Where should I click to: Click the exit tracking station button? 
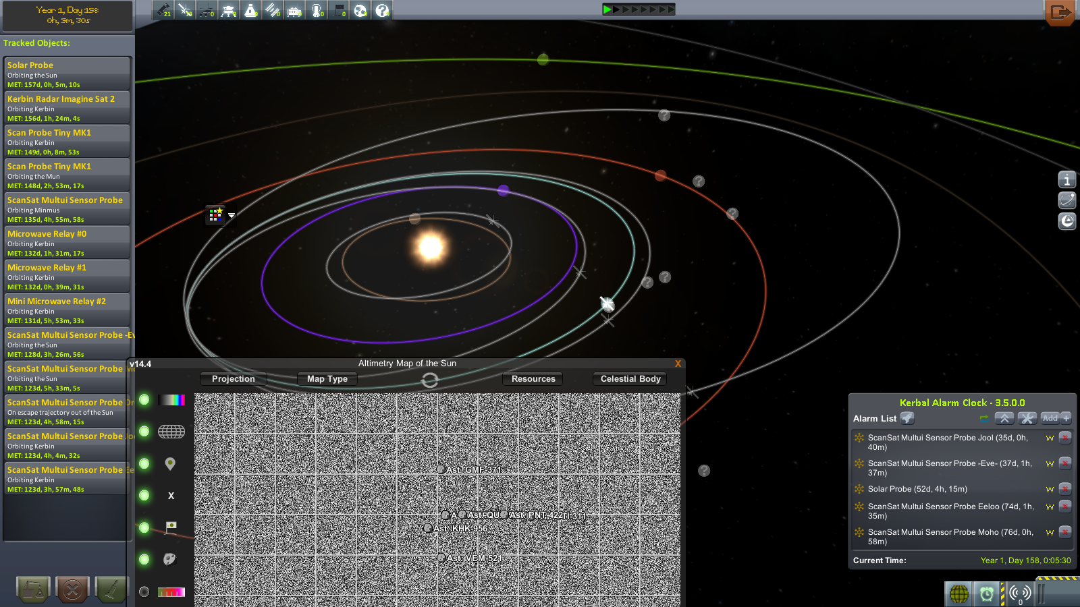tap(1060, 12)
